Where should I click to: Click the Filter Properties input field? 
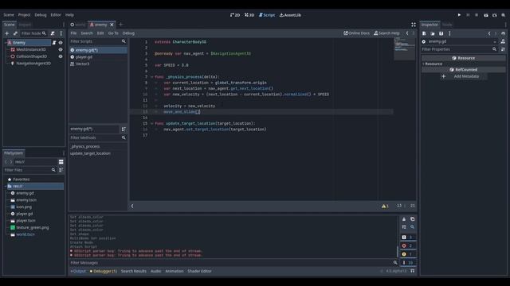(459, 49)
